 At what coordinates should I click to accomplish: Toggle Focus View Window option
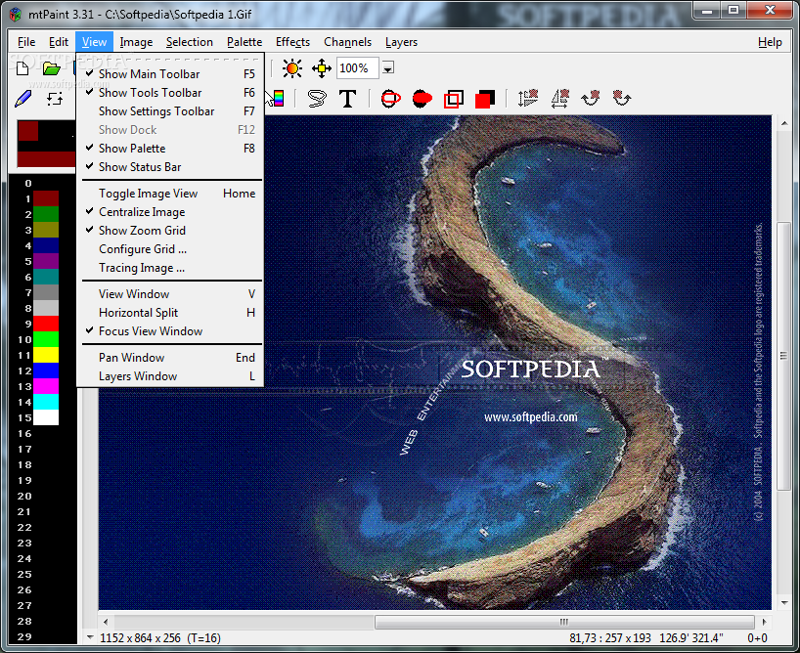[170, 331]
